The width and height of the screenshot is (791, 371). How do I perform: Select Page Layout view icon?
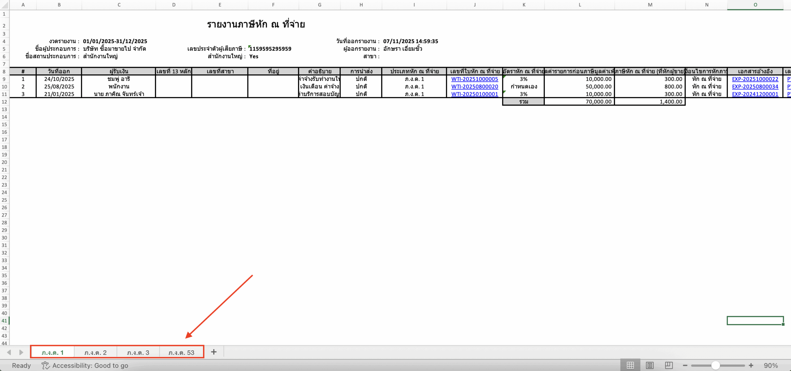(x=650, y=365)
